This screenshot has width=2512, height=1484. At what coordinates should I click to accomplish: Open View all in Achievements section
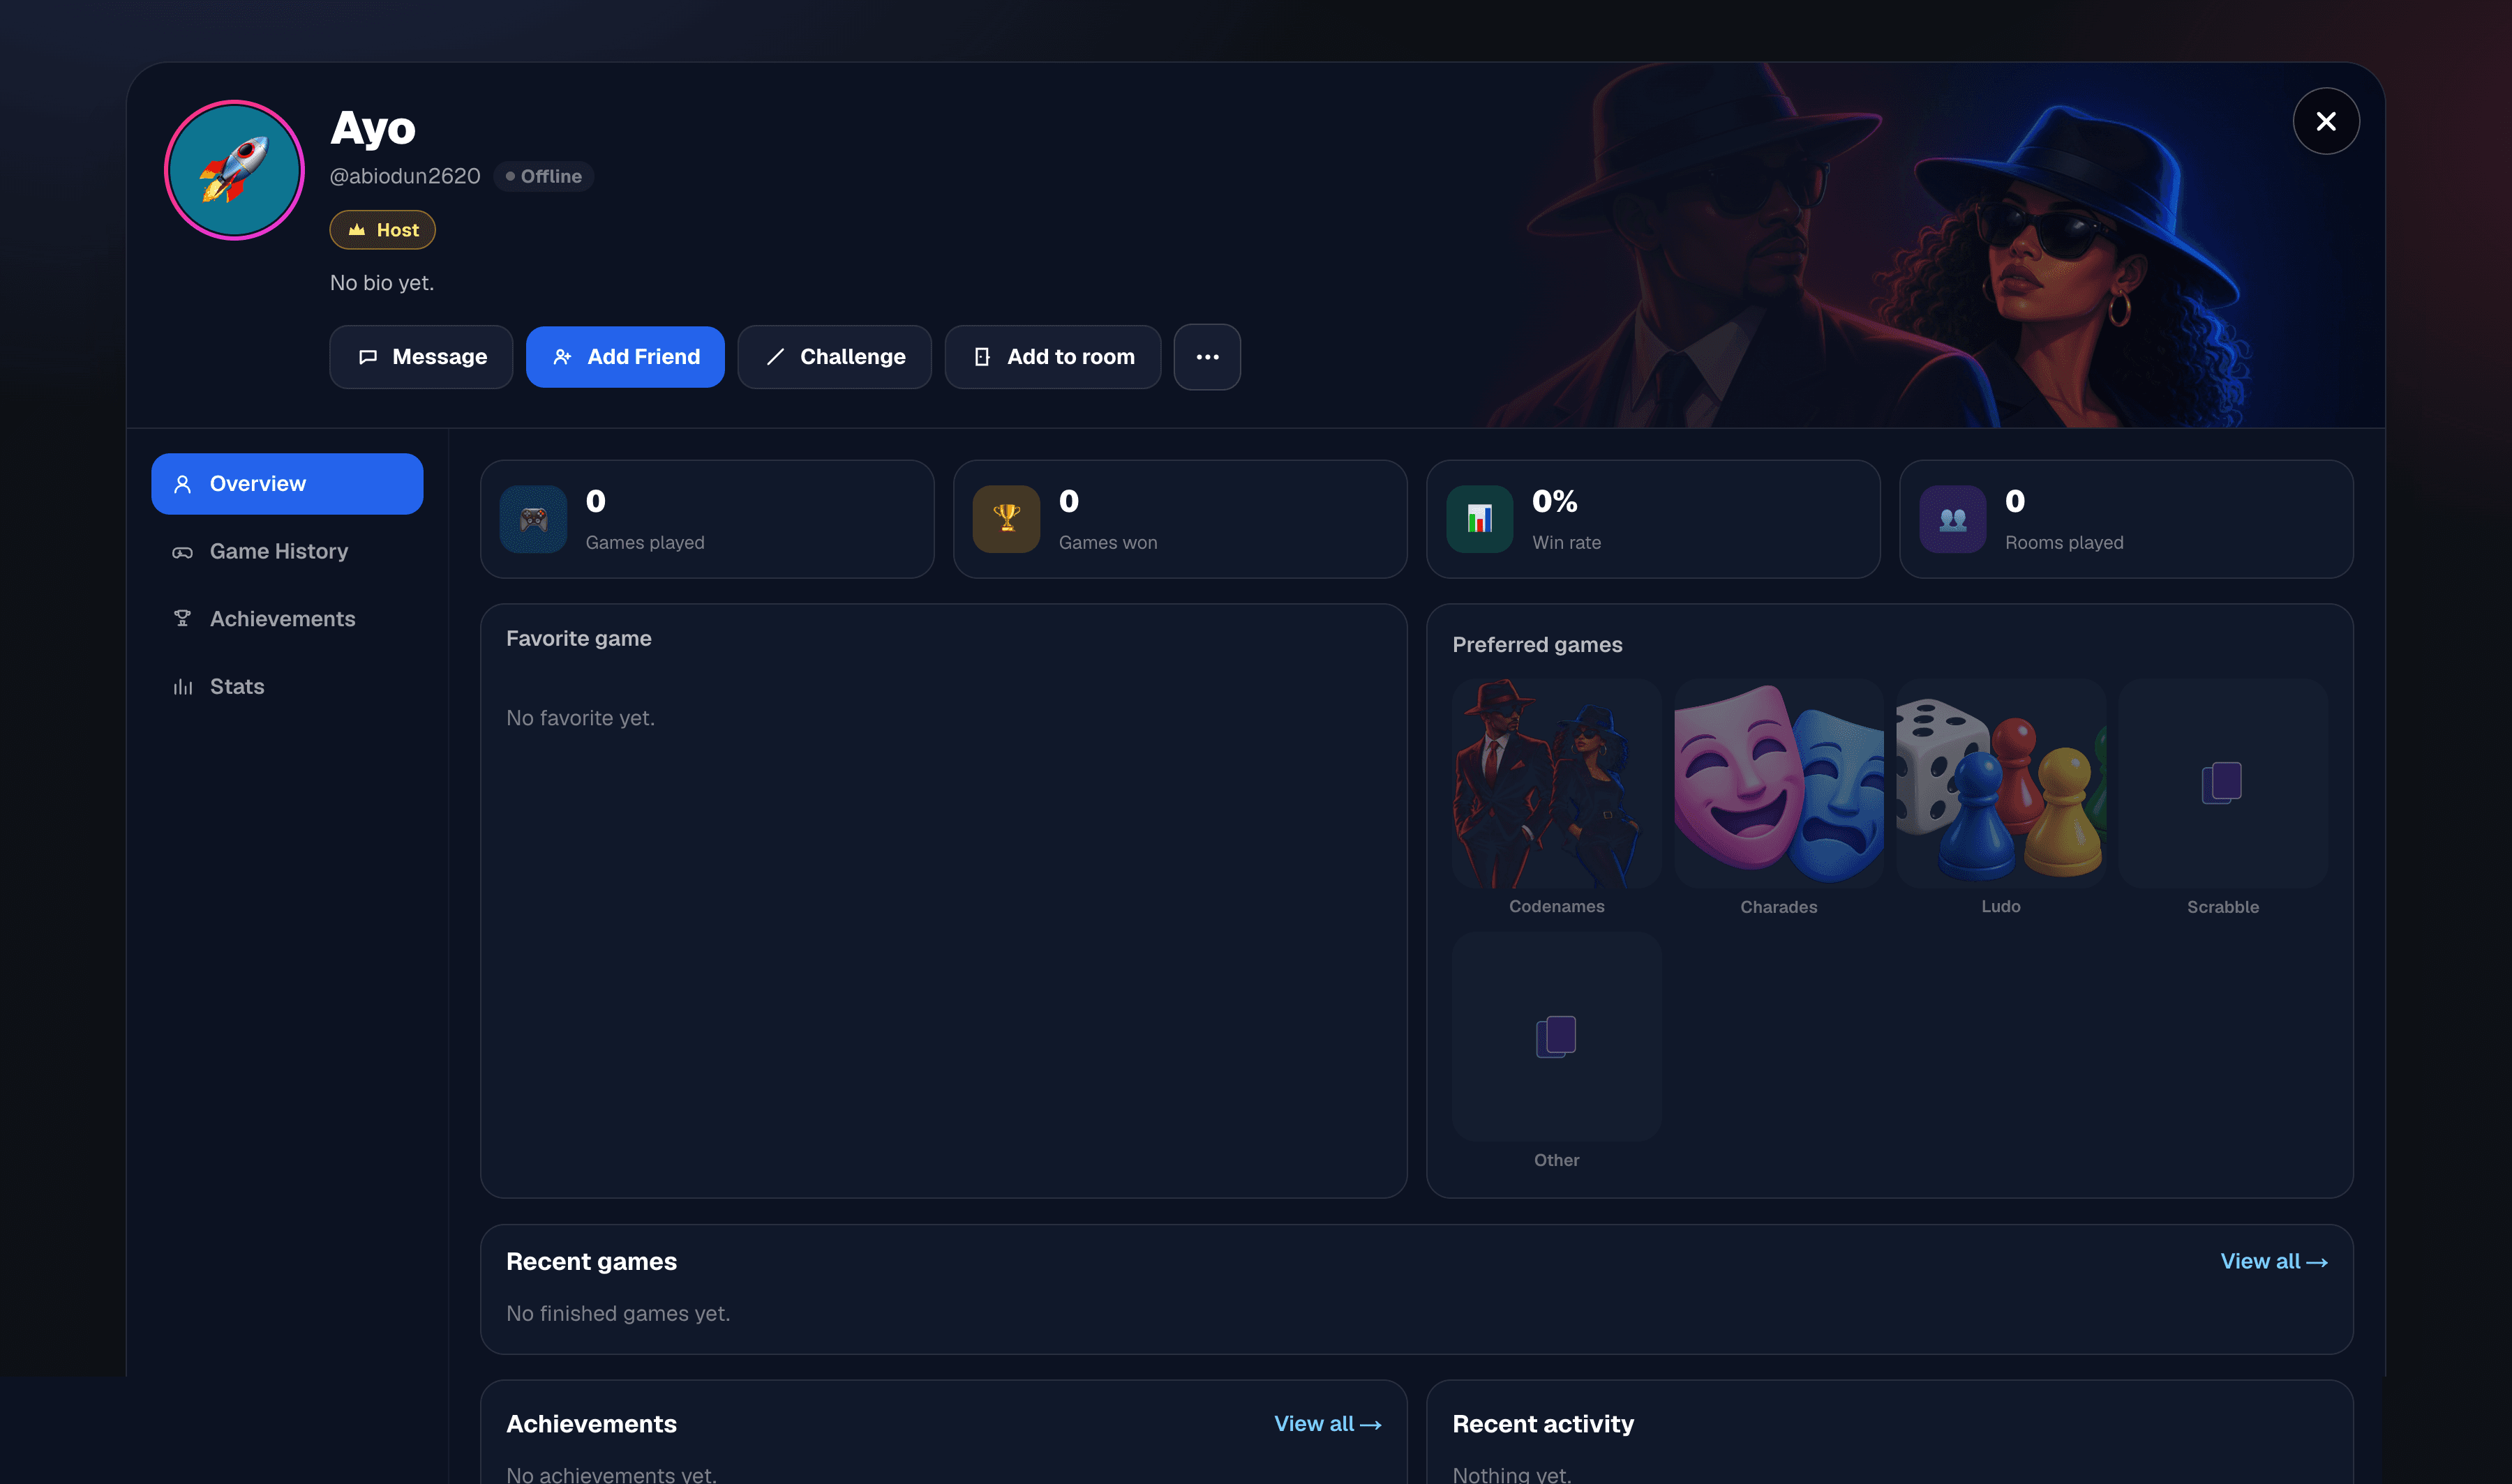[x=1326, y=1423]
